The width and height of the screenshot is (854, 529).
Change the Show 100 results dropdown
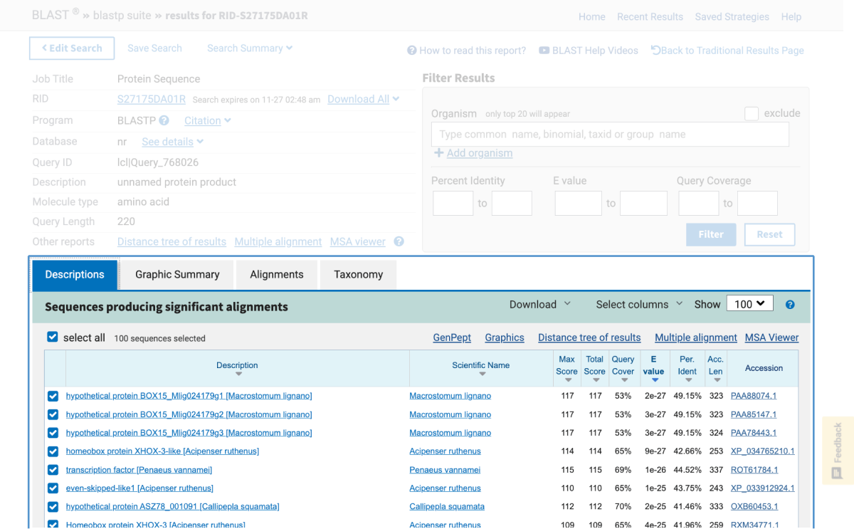pyautogui.click(x=749, y=304)
